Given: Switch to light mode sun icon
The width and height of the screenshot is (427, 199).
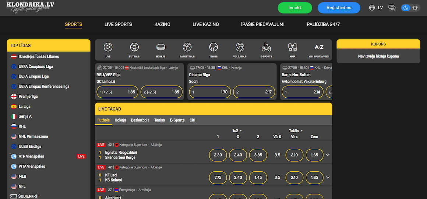Looking at the screenshot, I should [415, 8].
